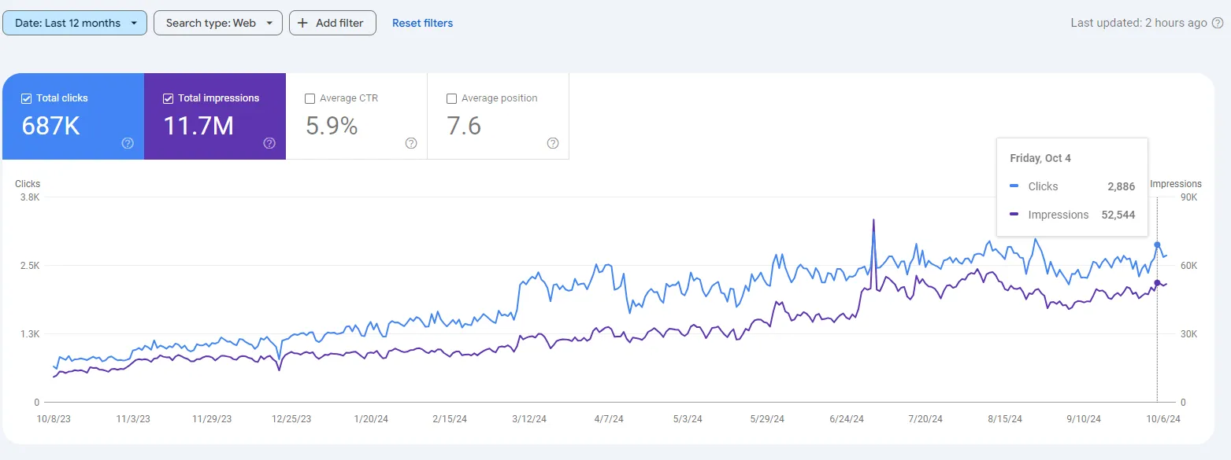Viewport: 1231px width, 460px height.
Task: Select purple Impressions data point on chart
Action: point(1157,283)
